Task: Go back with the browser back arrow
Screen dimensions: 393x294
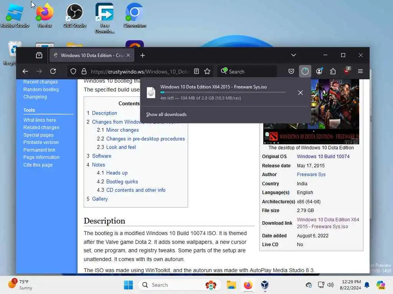Action: [x=25, y=72]
